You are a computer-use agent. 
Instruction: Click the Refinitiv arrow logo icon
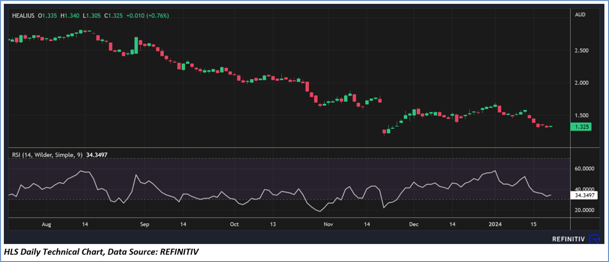pos(594,239)
